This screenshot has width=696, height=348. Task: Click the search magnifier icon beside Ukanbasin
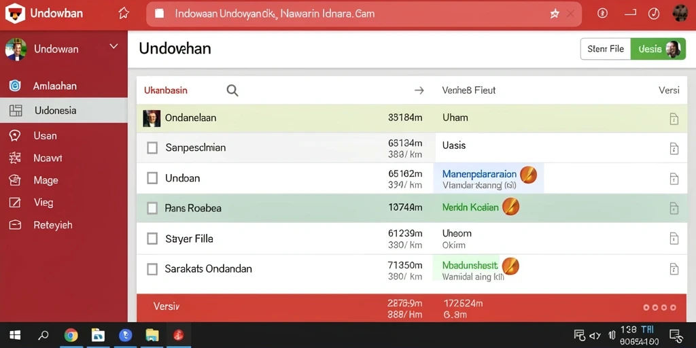pos(232,90)
